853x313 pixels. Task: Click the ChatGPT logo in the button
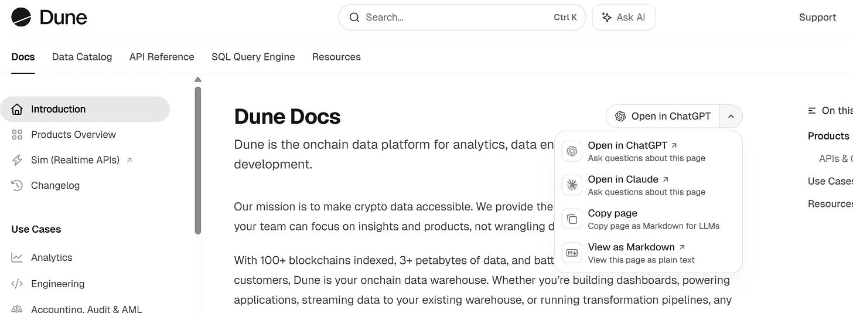[620, 116]
